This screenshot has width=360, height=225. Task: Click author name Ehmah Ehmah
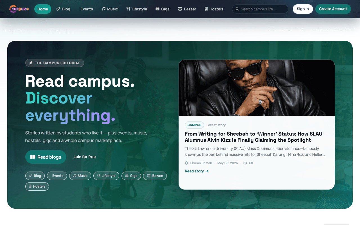201,163
